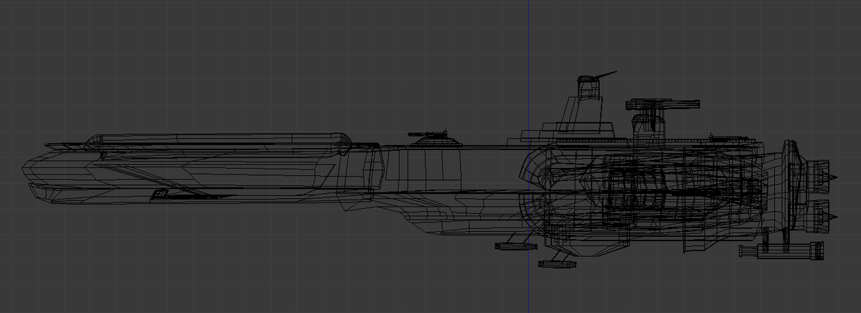Select the long underslung cannon below the stern
This screenshot has width=861, height=313.
pos(782,251)
